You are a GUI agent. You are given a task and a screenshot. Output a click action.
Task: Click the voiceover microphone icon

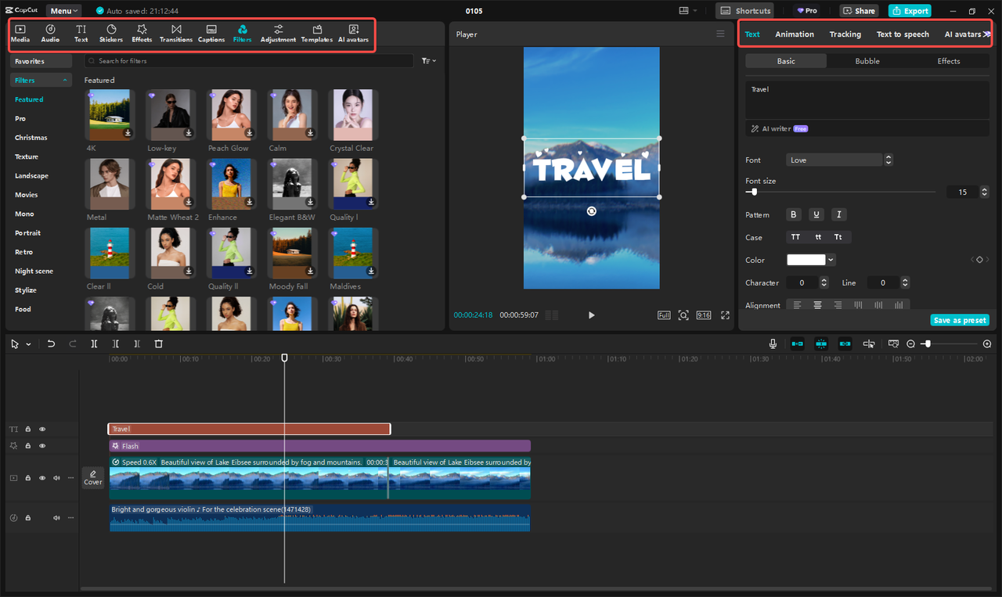pyautogui.click(x=772, y=343)
